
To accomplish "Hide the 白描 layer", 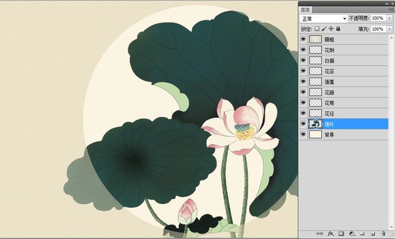I will coord(303,61).
